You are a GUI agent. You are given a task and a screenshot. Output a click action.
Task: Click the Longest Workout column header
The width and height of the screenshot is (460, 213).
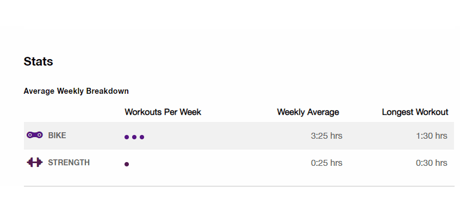[x=415, y=112]
